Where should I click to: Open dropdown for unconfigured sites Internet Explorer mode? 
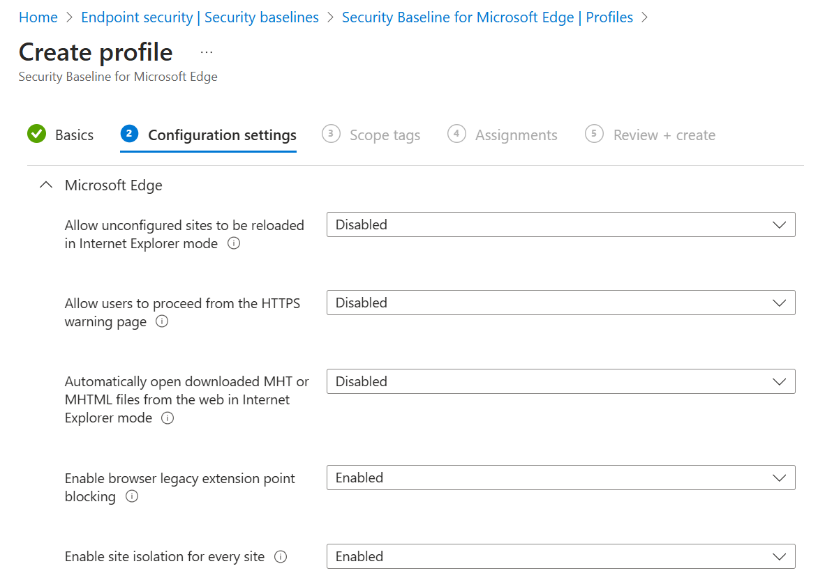[x=561, y=224]
